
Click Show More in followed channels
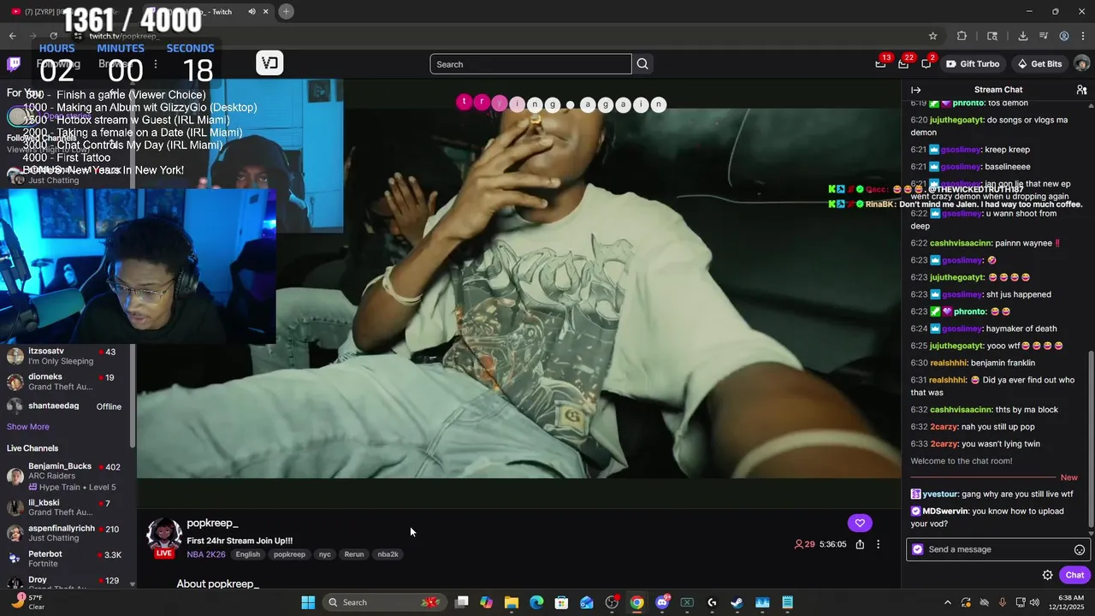coord(28,427)
